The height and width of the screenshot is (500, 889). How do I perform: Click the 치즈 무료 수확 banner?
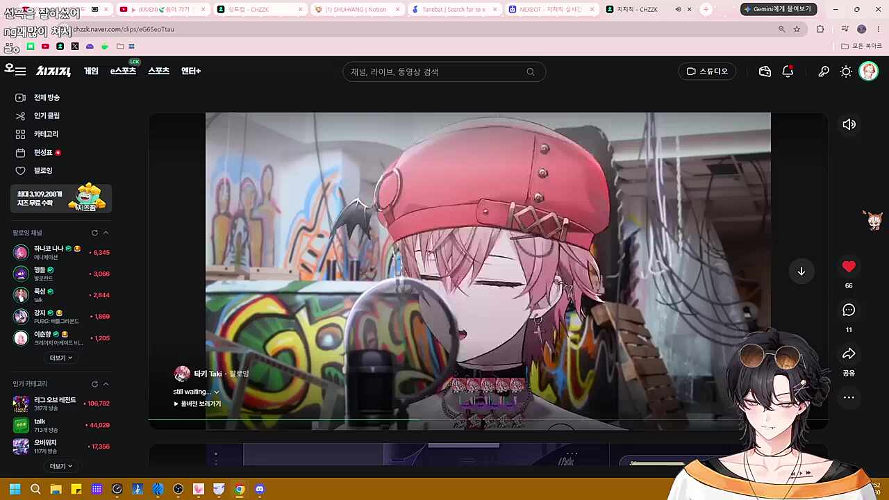tap(61, 199)
